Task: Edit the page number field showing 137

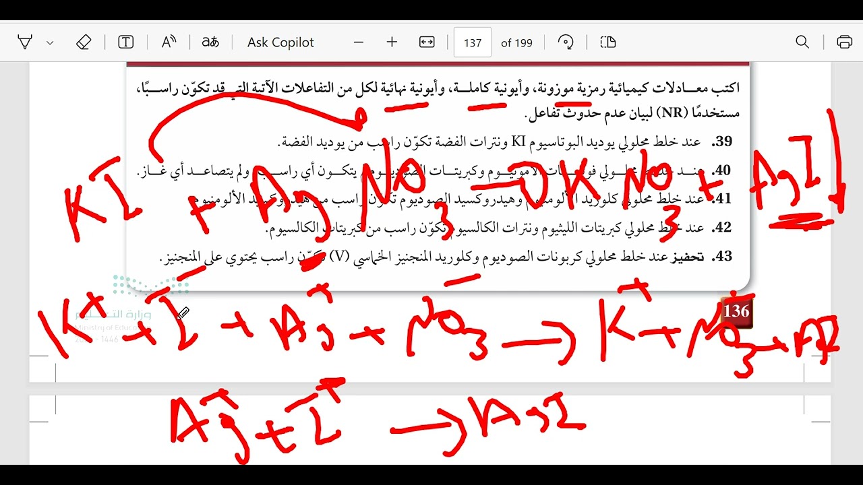Action: [473, 42]
